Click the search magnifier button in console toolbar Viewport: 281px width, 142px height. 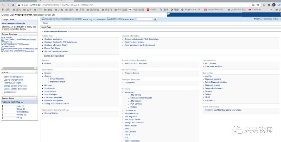coord(155,19)
